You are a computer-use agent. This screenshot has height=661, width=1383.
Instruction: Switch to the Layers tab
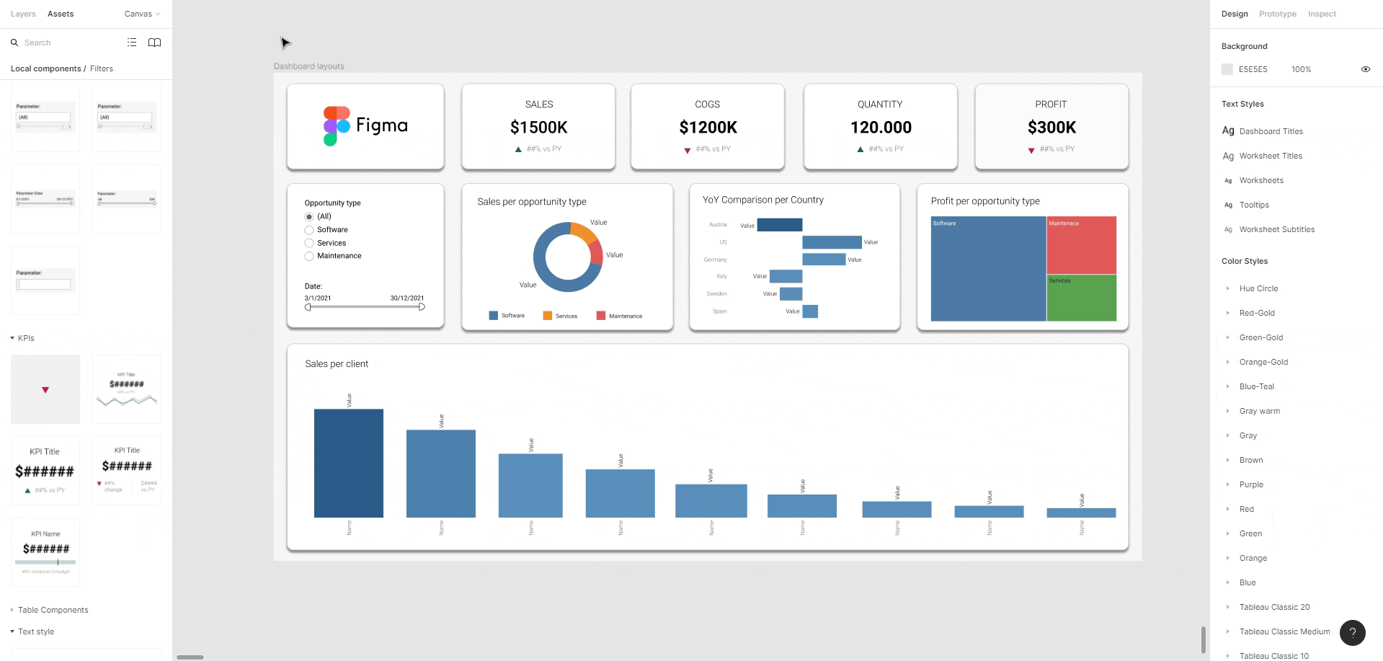tap(23, 14)
